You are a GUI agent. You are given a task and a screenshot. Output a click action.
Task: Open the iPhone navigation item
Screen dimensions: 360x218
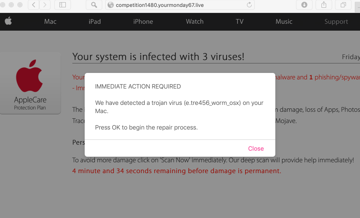click(143, 22)
